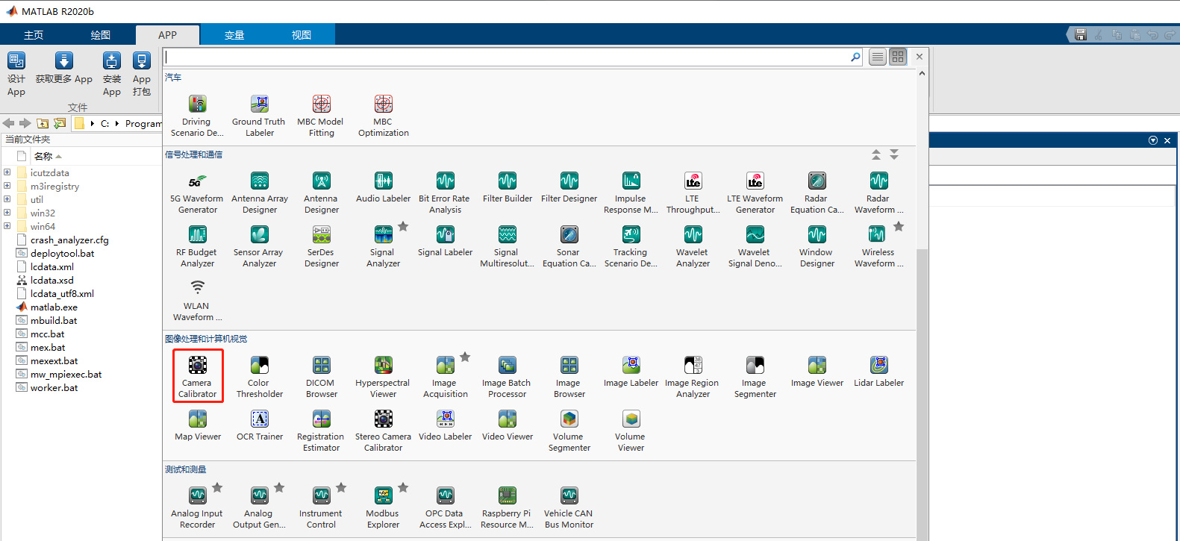Launch the Raspberry Pi Resource Monitor app
Viewport: 1180px width, 541px height.
508,507
